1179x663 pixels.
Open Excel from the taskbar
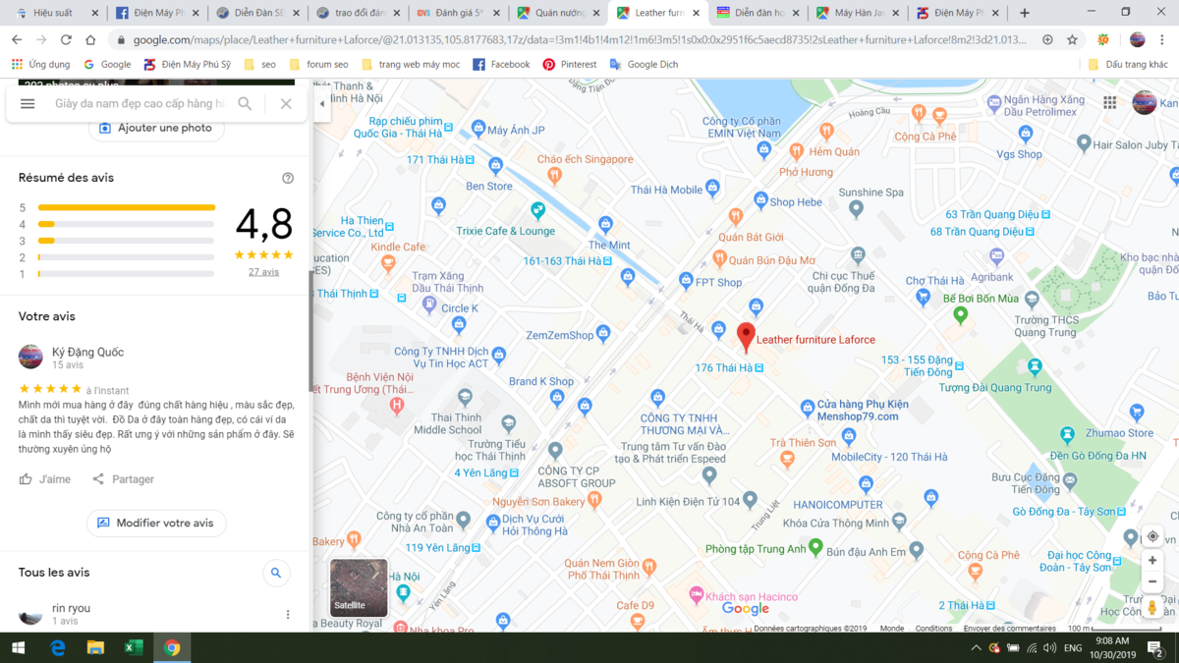[134, 647]
